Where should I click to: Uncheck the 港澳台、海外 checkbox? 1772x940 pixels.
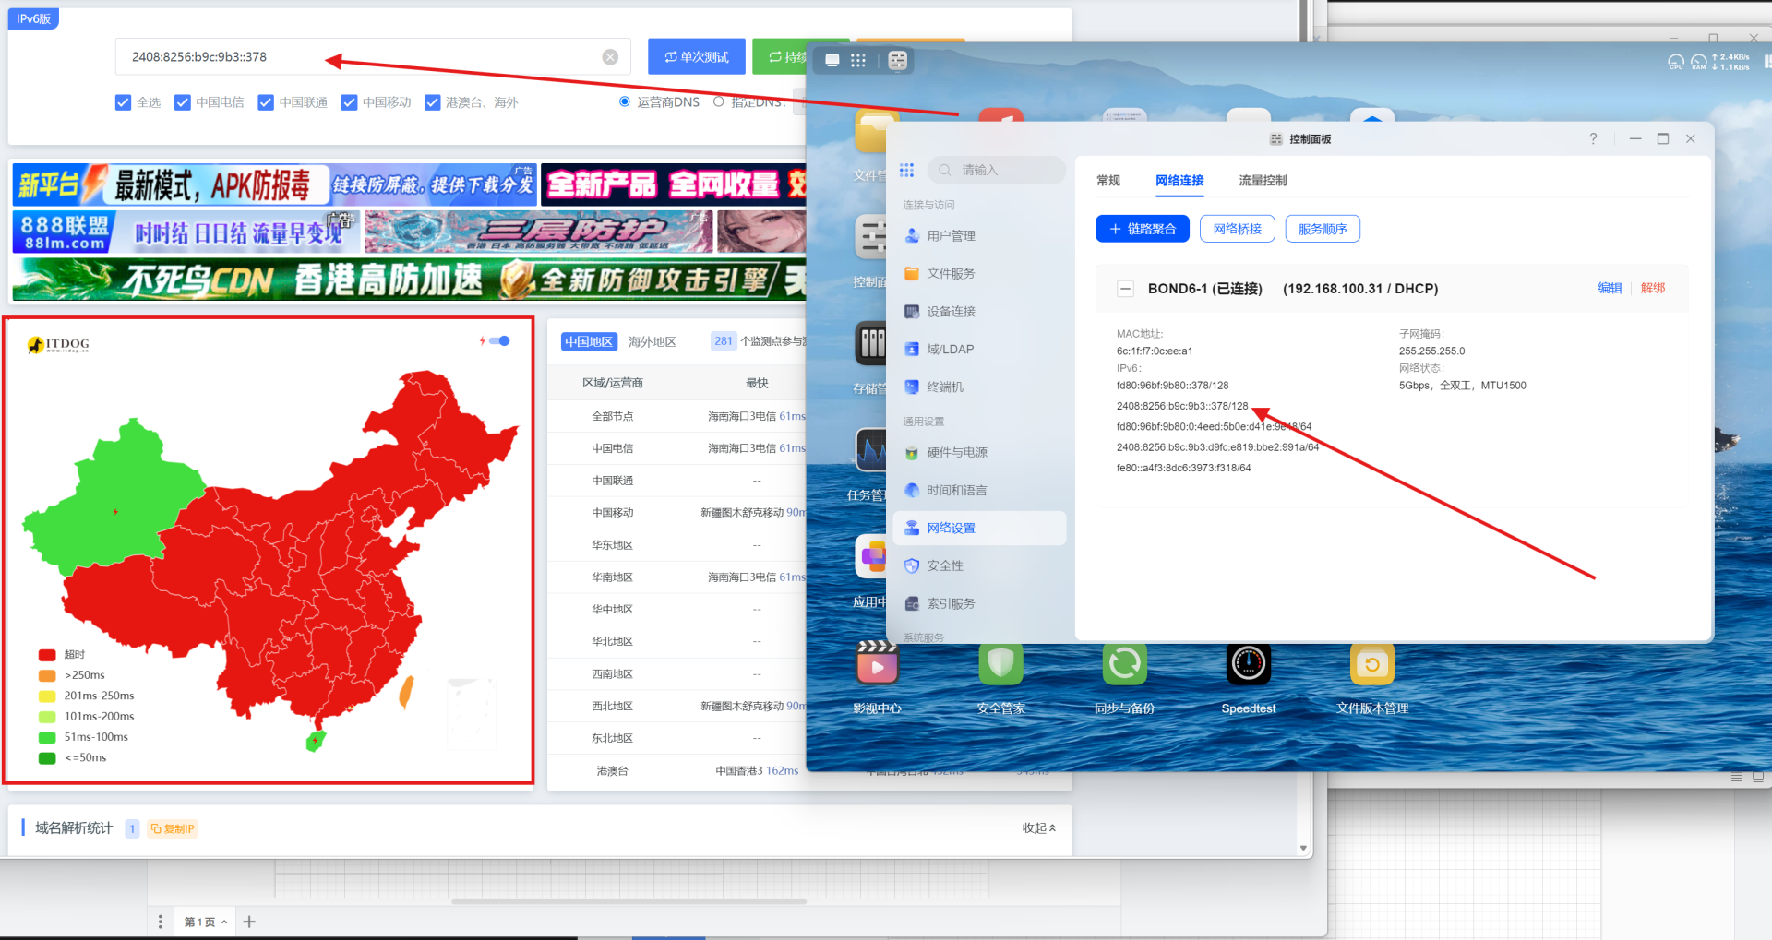pos(432,102)
